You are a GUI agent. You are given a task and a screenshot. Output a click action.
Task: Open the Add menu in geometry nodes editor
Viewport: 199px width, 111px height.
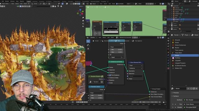[109, 38]
